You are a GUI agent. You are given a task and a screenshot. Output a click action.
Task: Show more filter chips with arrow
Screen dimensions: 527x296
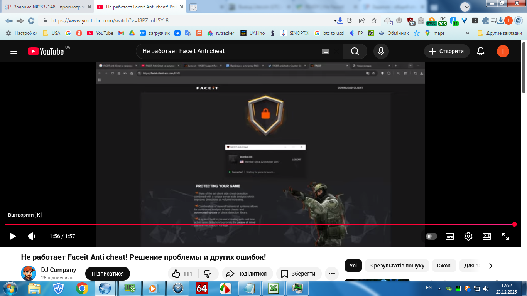click(491, 266)
